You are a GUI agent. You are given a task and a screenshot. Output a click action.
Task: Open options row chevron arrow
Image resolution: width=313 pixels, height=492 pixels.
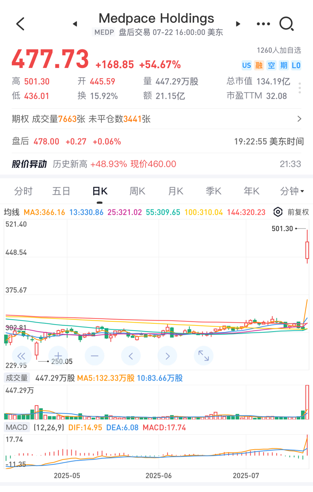(300, 119)
